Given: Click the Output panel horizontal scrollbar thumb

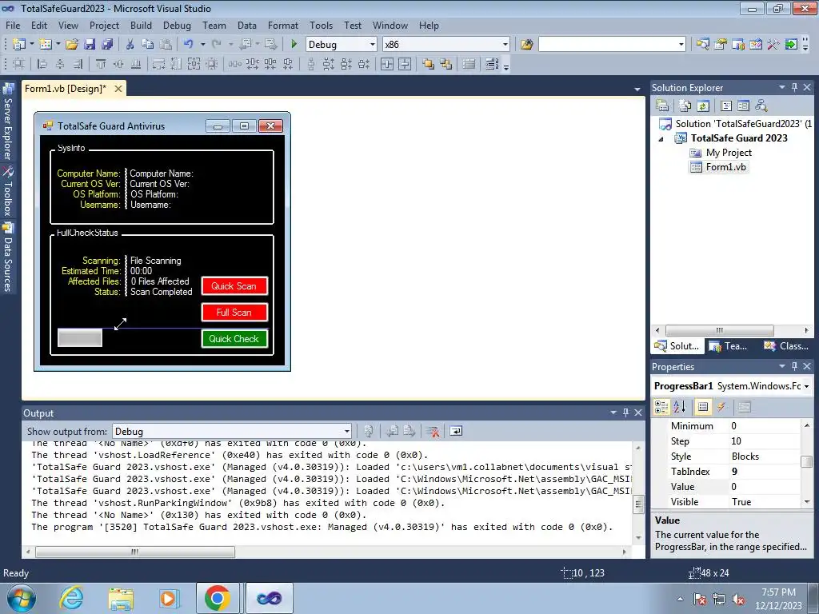Looking at the screenshot, I should point(135,552).
